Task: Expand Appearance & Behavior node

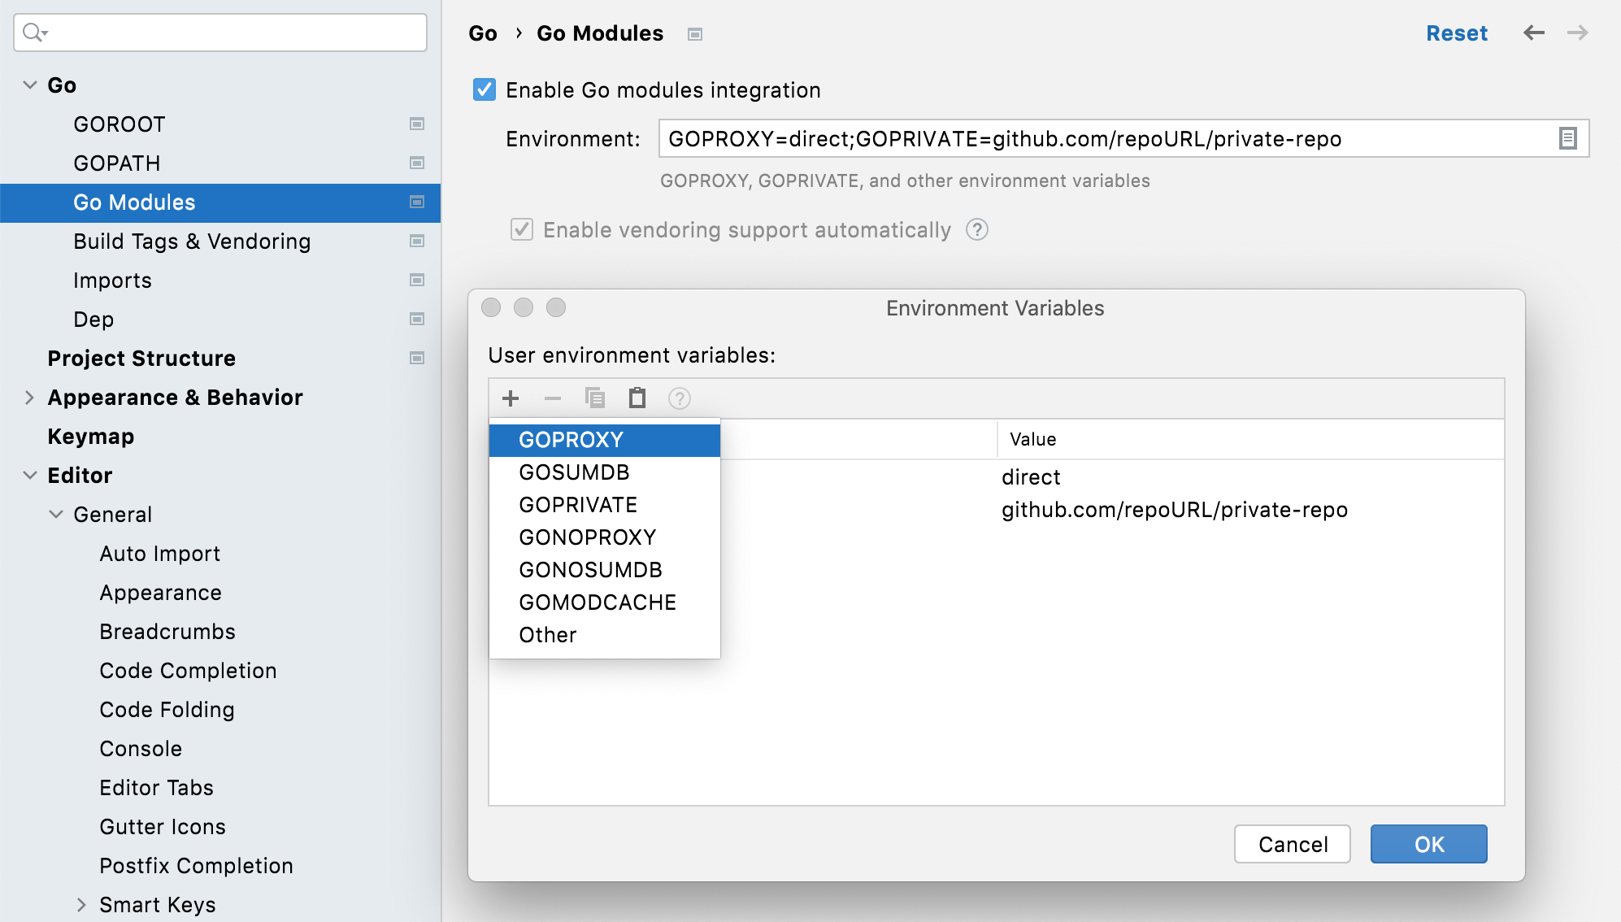Action: point(30,397)
